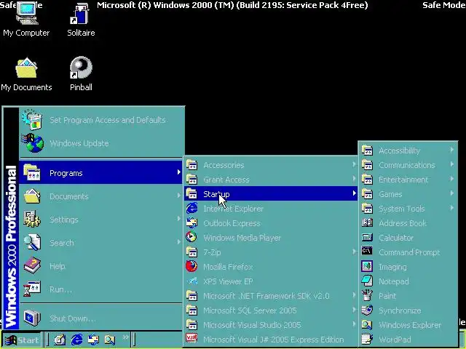Launch Internet Explorer from quick launch bar
This screenshot has height=349, width=466.
(76, 340)
